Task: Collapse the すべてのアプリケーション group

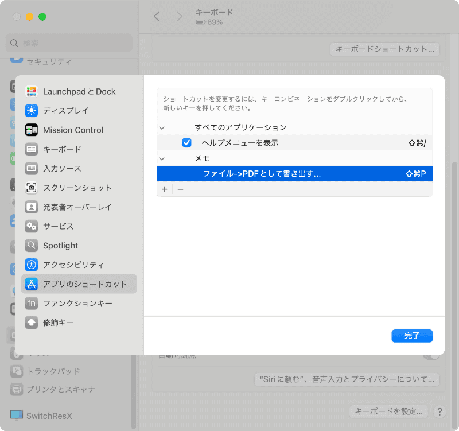Action: point(162,127)
